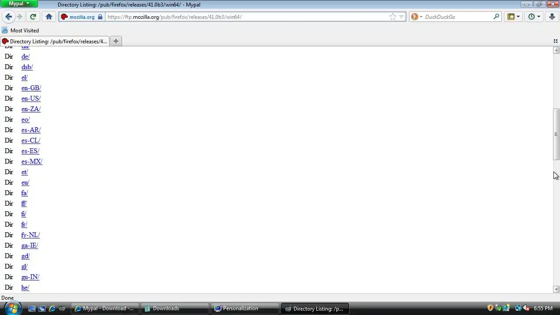Viewport: 560px width, 315px height.
Task: Open the en-US/ directory link
Action: 31,98
